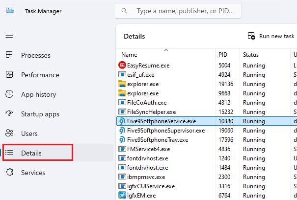Select the Details page label
This screenshot has height=200, width=297.
click(31, 153)
